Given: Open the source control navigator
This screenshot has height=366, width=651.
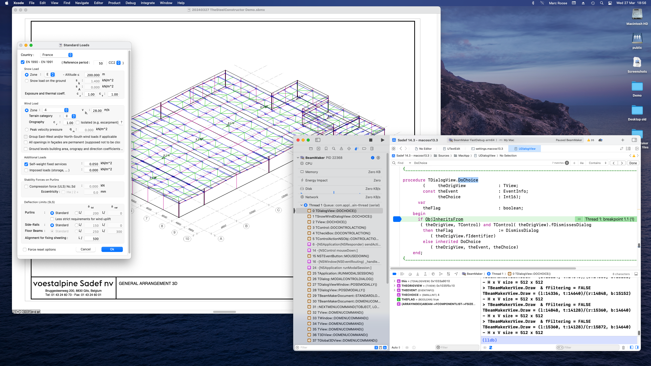Looking at the screenshot, I should [318, 149].
